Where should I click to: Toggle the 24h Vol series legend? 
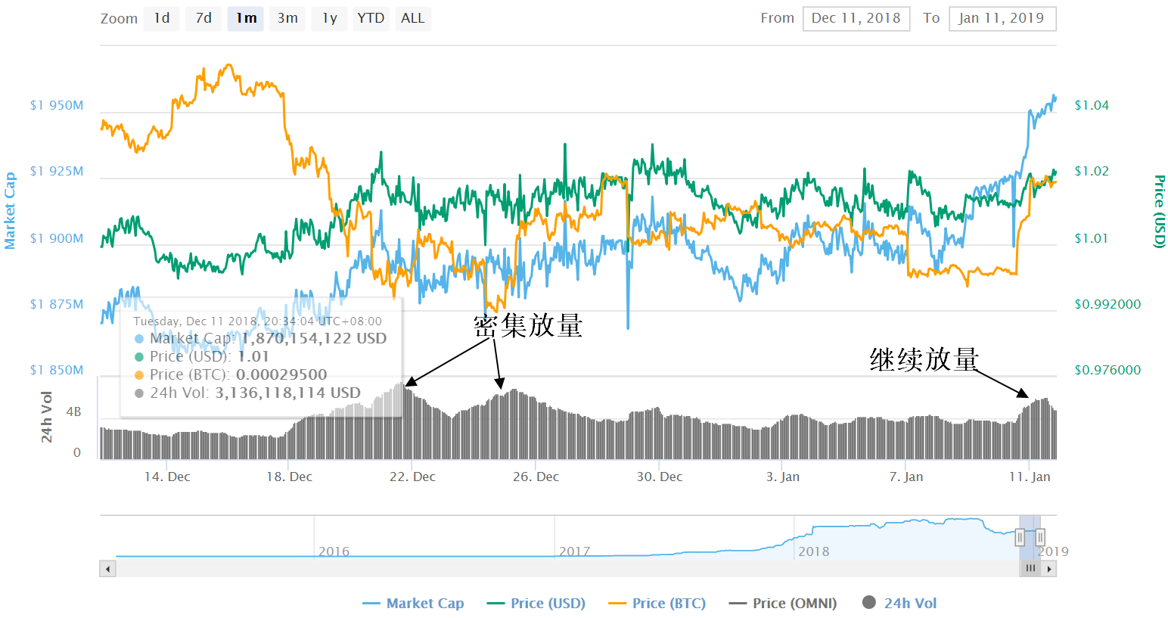[x=899, y=603]
